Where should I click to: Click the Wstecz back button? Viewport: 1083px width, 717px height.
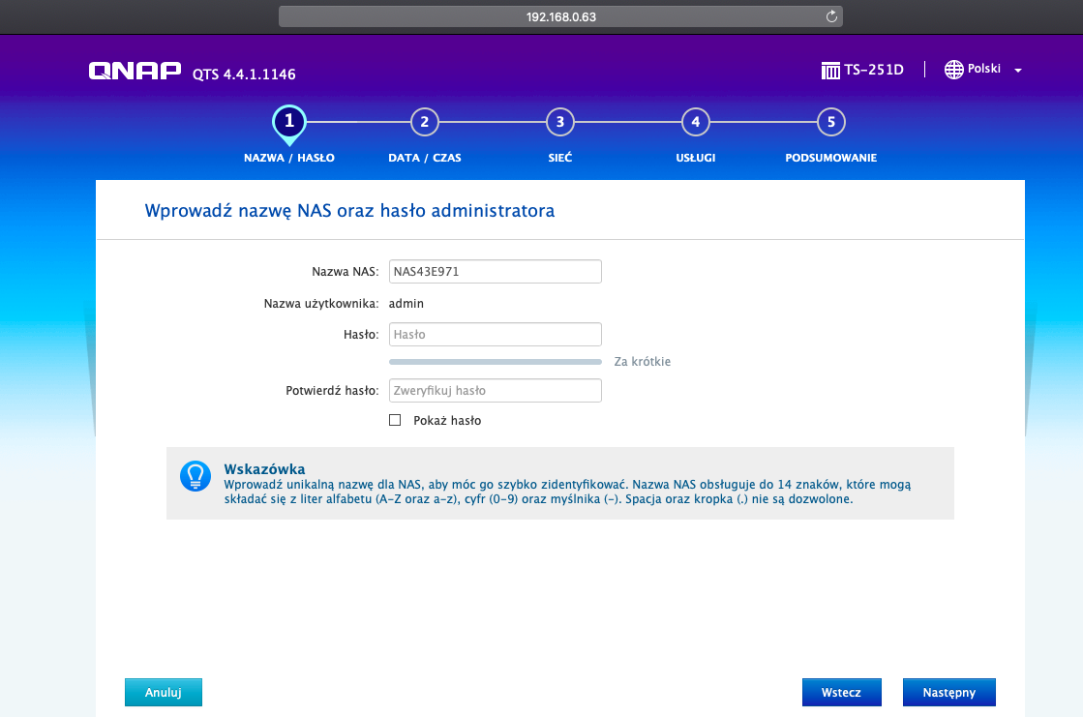[841, 692]
